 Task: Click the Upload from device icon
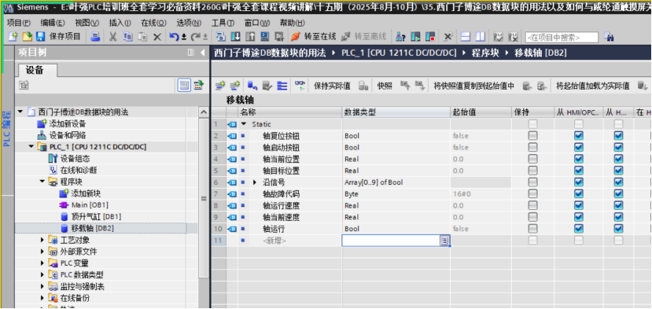tap(250, 37)
